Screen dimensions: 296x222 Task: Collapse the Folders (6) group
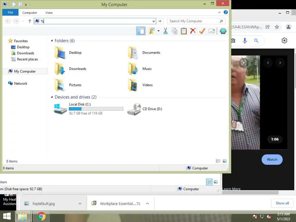[52, 40]
